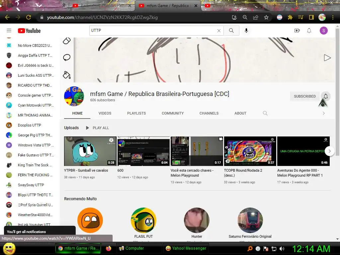
Task: Expand channel tabs with right chevron
Action: (x=323, y=113)
